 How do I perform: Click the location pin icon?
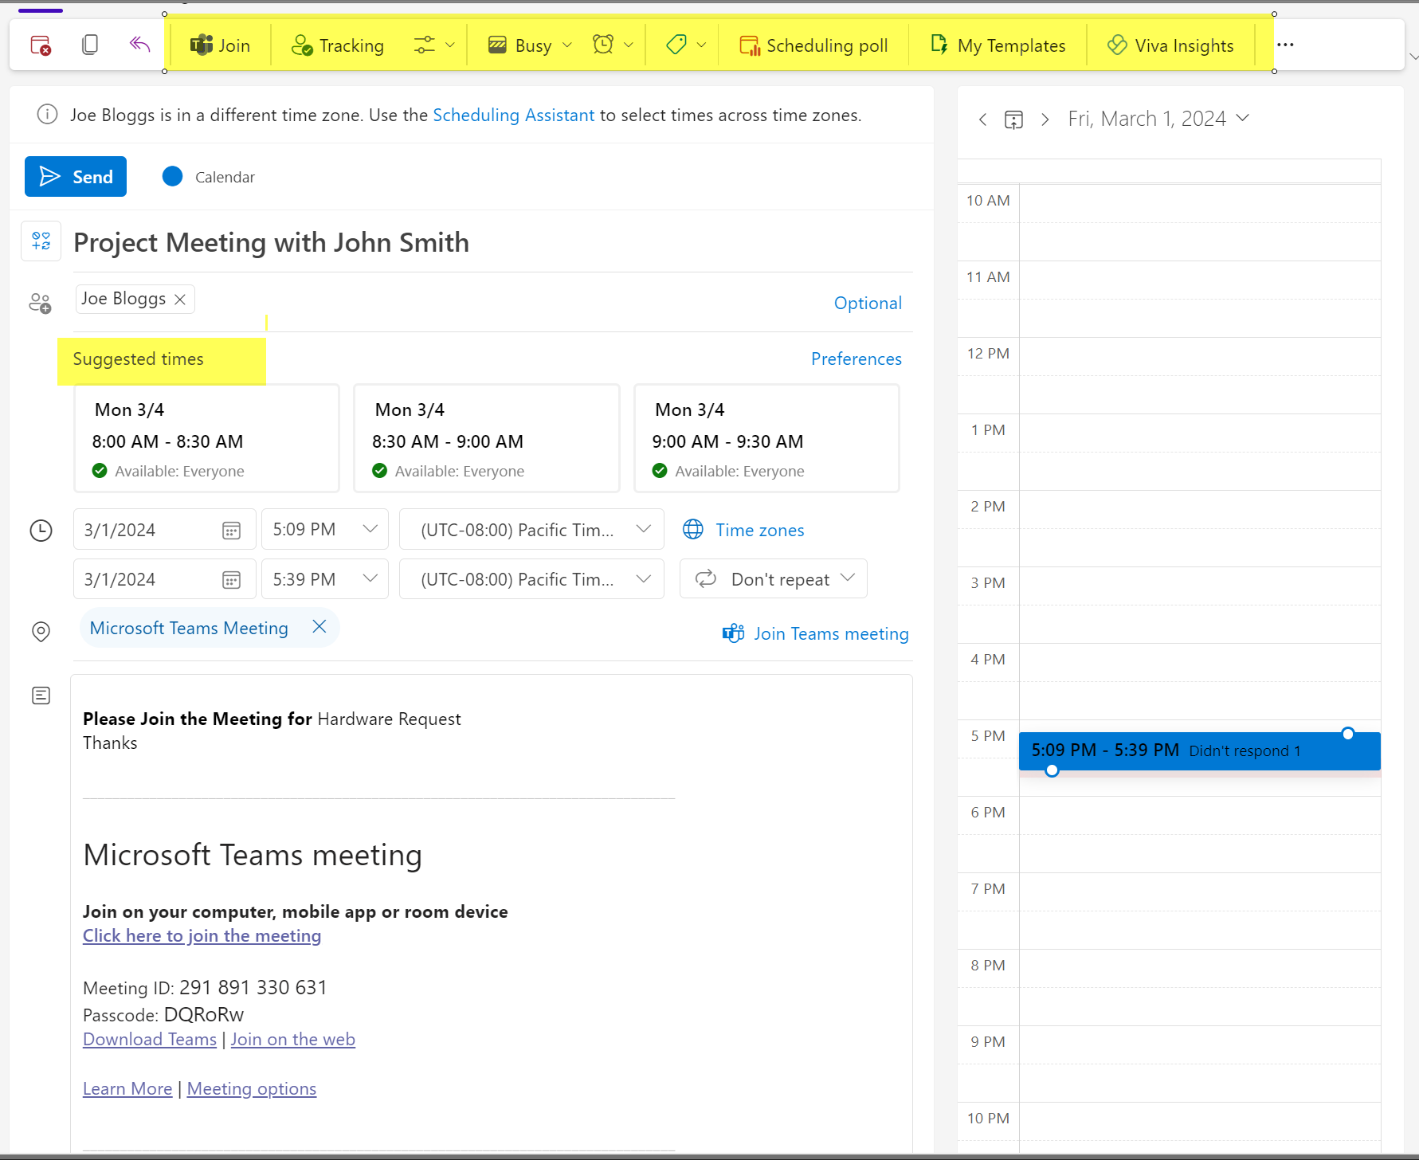tap(41, 631)
